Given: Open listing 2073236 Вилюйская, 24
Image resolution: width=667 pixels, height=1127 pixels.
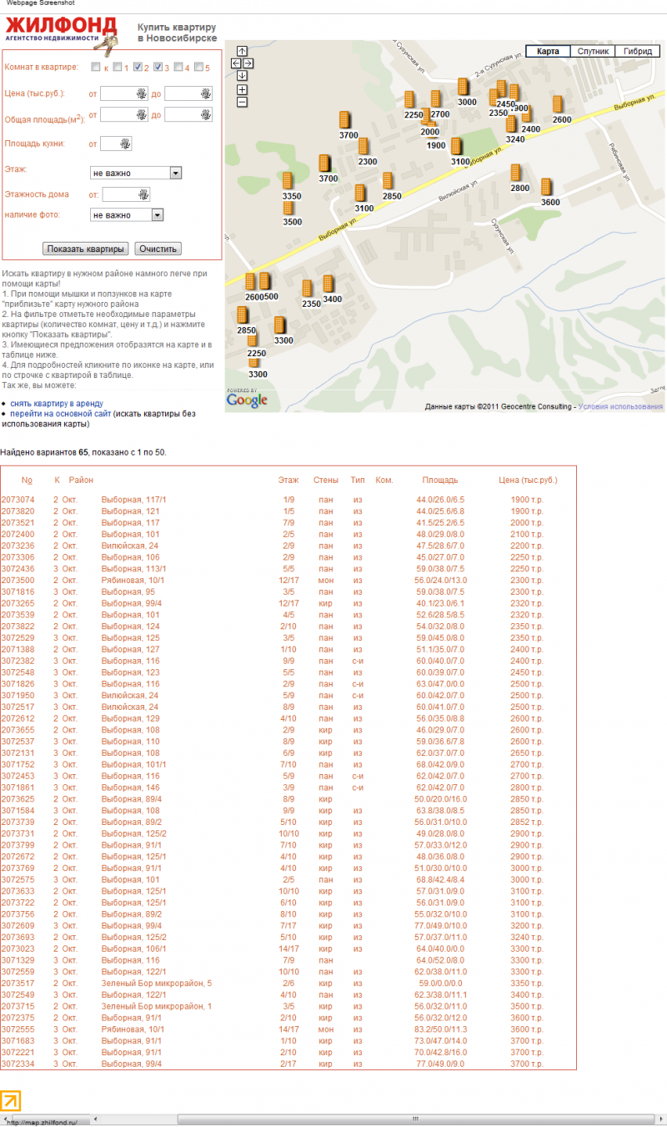Looking at the screenshot, I should pyautogui.click(x=288, y=546).
